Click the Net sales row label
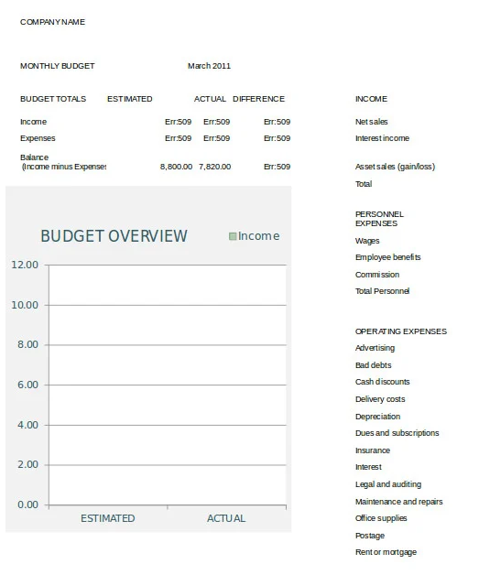The width and height of the screenshot is (479, 575). (x=371, y=122)
